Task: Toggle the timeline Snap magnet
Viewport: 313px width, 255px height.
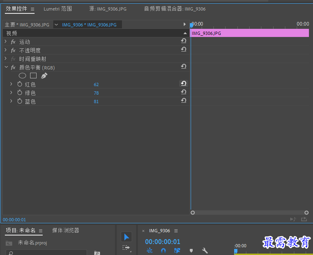Action: (x=163, y=251)
